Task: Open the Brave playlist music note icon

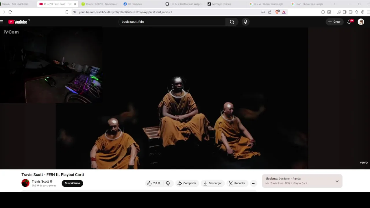Action: click(x=338, y=12)
